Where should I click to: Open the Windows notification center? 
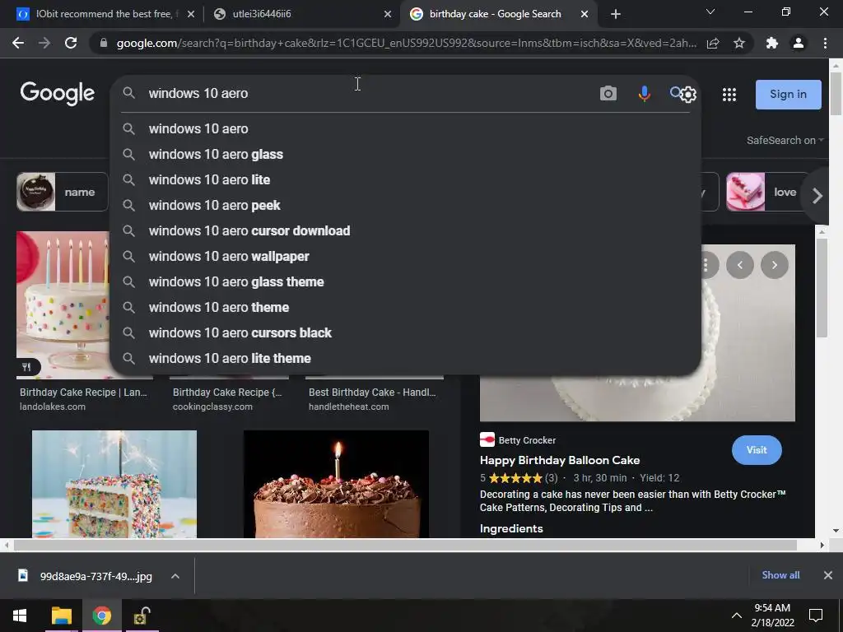[816, 616]
